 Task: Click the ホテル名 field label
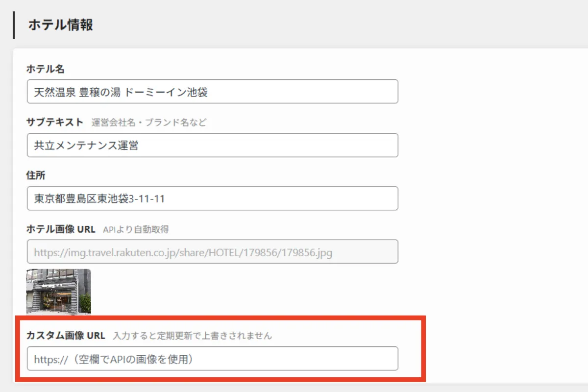point(45,69)
